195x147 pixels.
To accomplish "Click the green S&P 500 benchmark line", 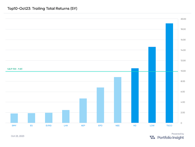I will [x=91, y=72].
